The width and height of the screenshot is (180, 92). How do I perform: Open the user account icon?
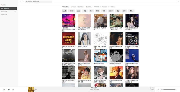[x=178, y=1]
